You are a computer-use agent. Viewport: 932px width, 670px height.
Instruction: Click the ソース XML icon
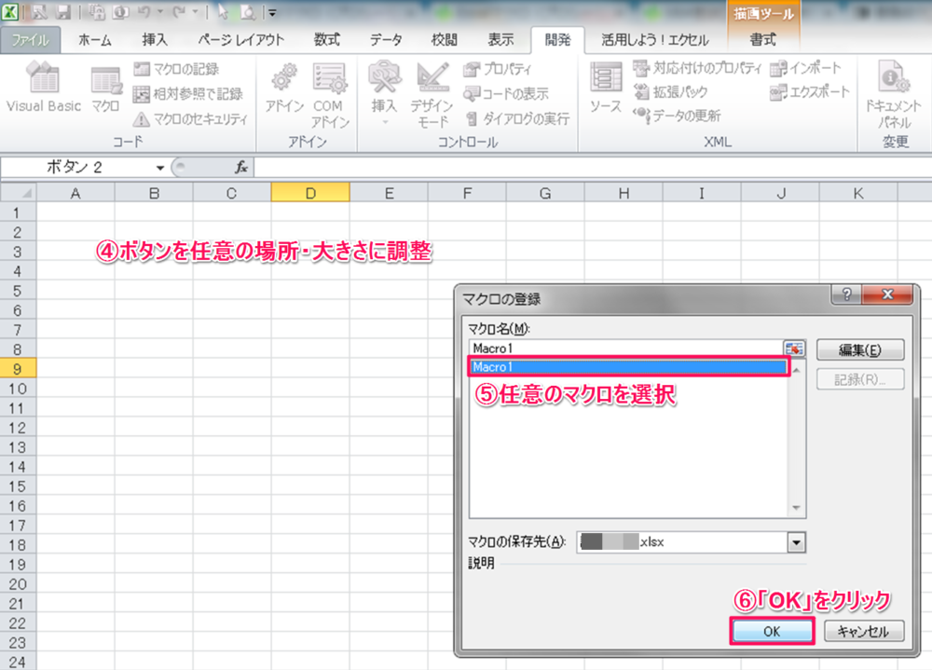click(x=606, y=89)
